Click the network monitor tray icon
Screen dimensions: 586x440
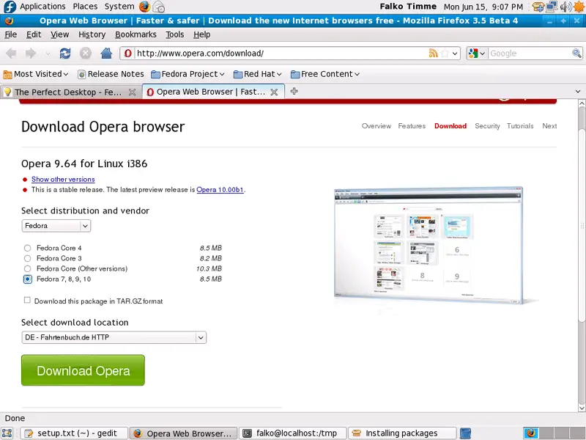tap(552, 7)
